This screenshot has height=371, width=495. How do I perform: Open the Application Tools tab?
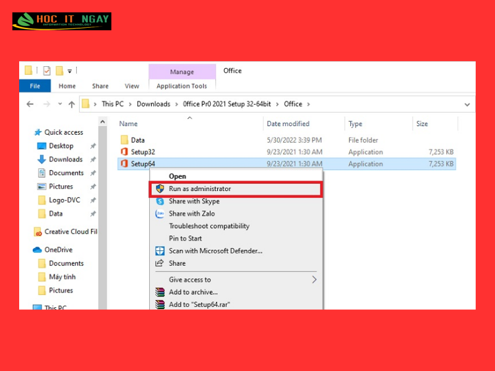[x=182, y=86]
